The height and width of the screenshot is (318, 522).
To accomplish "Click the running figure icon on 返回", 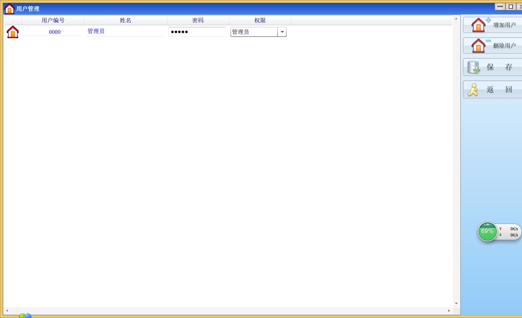I will pos(473,89).
